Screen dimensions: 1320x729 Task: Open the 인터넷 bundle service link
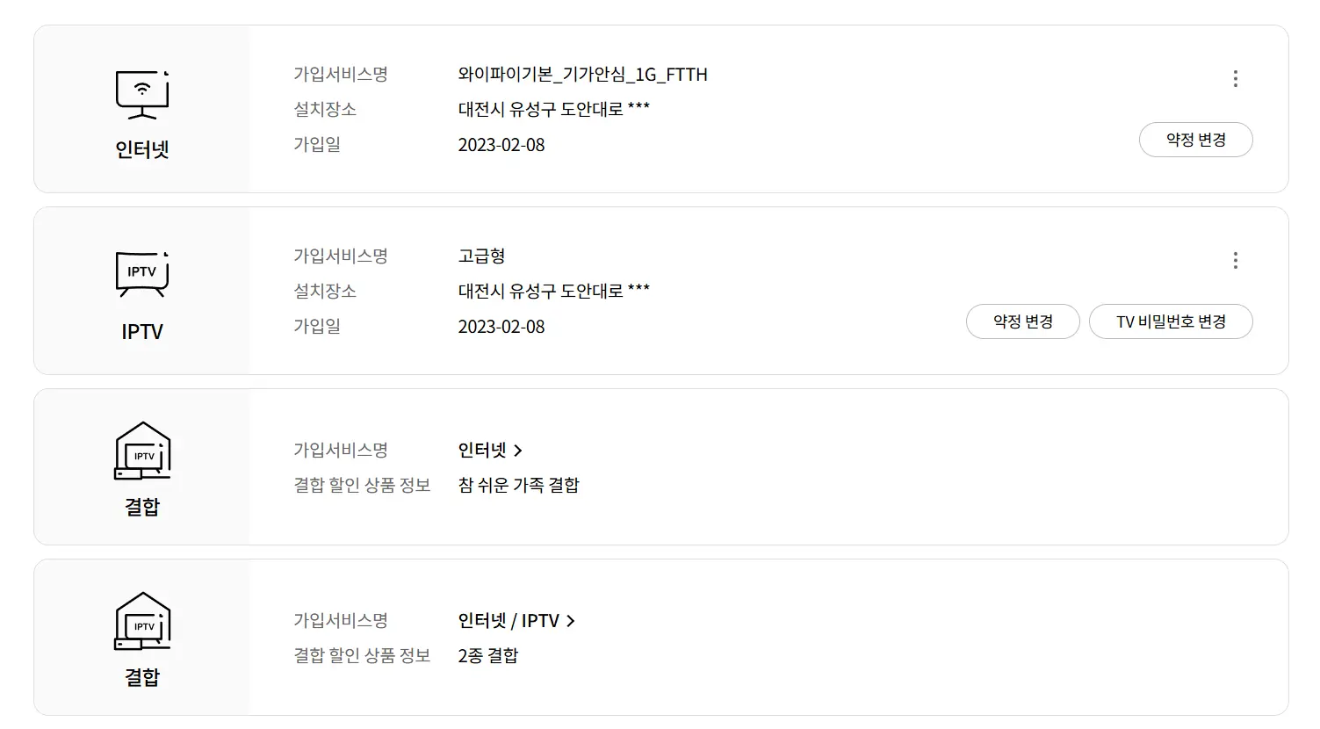(482, 451)
